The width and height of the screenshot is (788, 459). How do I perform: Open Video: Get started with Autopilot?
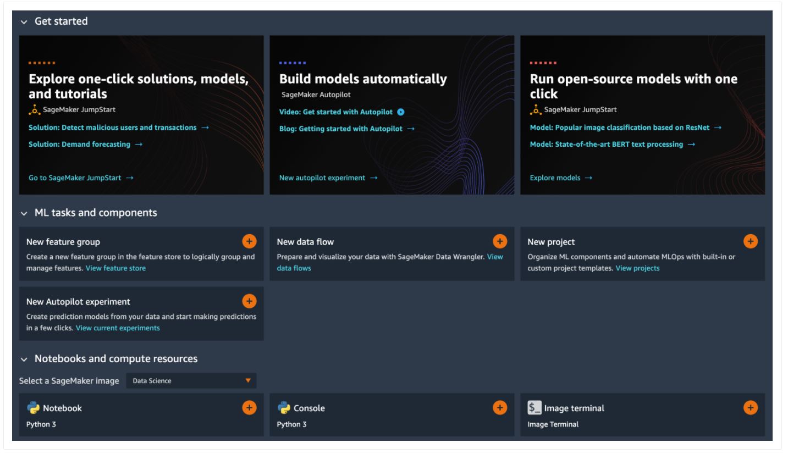(336, 112)
